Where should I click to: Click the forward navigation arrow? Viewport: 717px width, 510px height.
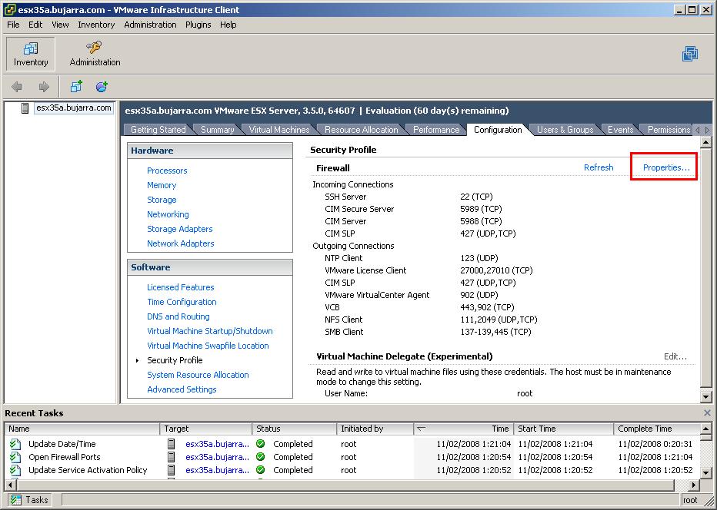point(44,86)
